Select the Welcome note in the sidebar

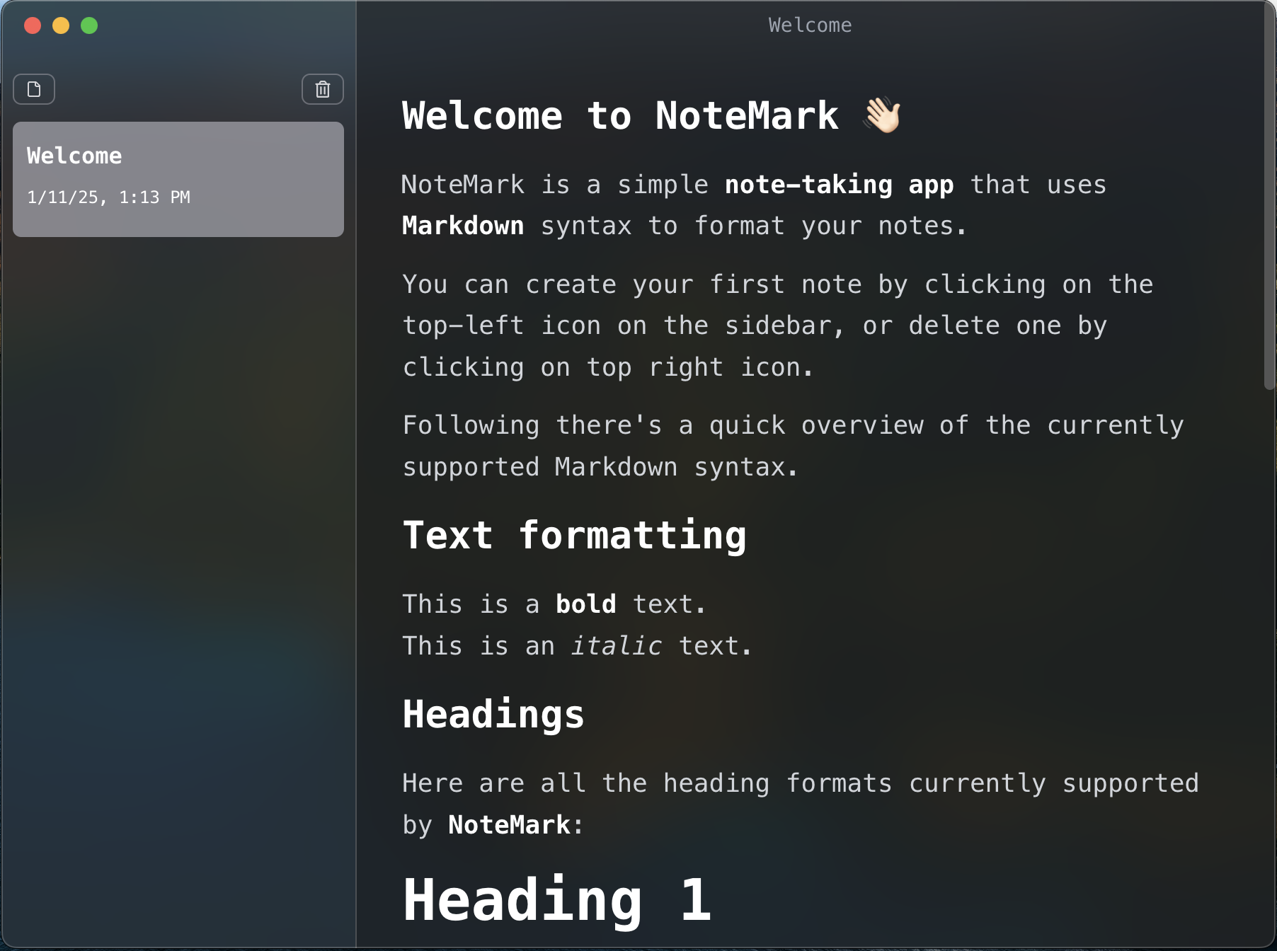(178, 179)
